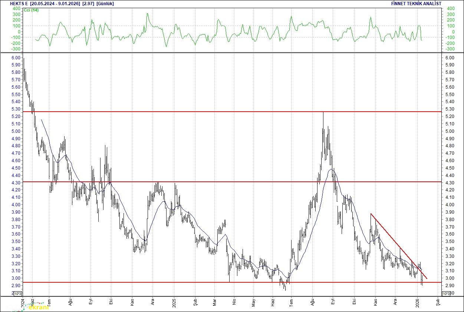This screenshot has height=312, width=464.
Task: Click the 6.00 label on right price axis
Action: 449,58
